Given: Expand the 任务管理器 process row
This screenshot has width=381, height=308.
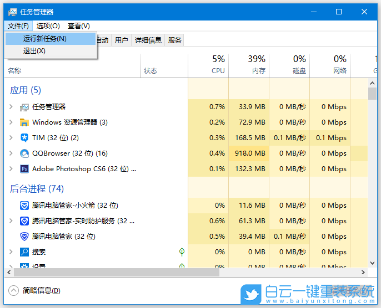Looking at the screenshot, I should (11, 106).
